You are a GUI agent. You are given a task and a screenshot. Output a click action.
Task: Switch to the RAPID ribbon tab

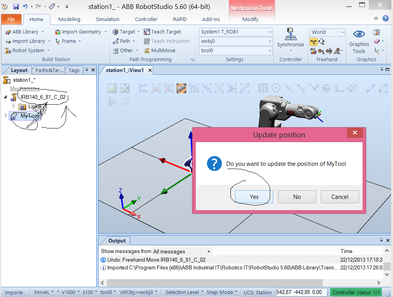(180, 19)
